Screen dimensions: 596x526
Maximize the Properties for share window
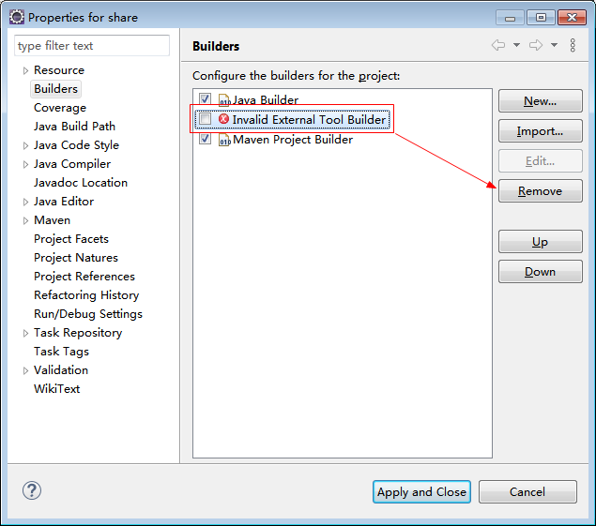pyautogui.click(x=541, y=18)
